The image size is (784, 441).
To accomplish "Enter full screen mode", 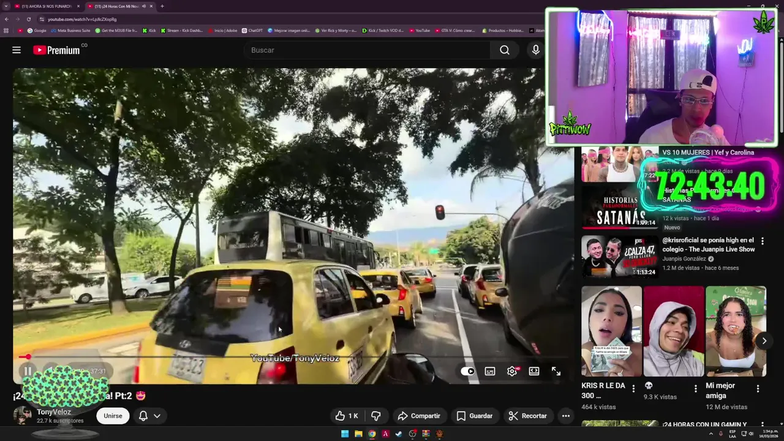I will pos(556,371).
